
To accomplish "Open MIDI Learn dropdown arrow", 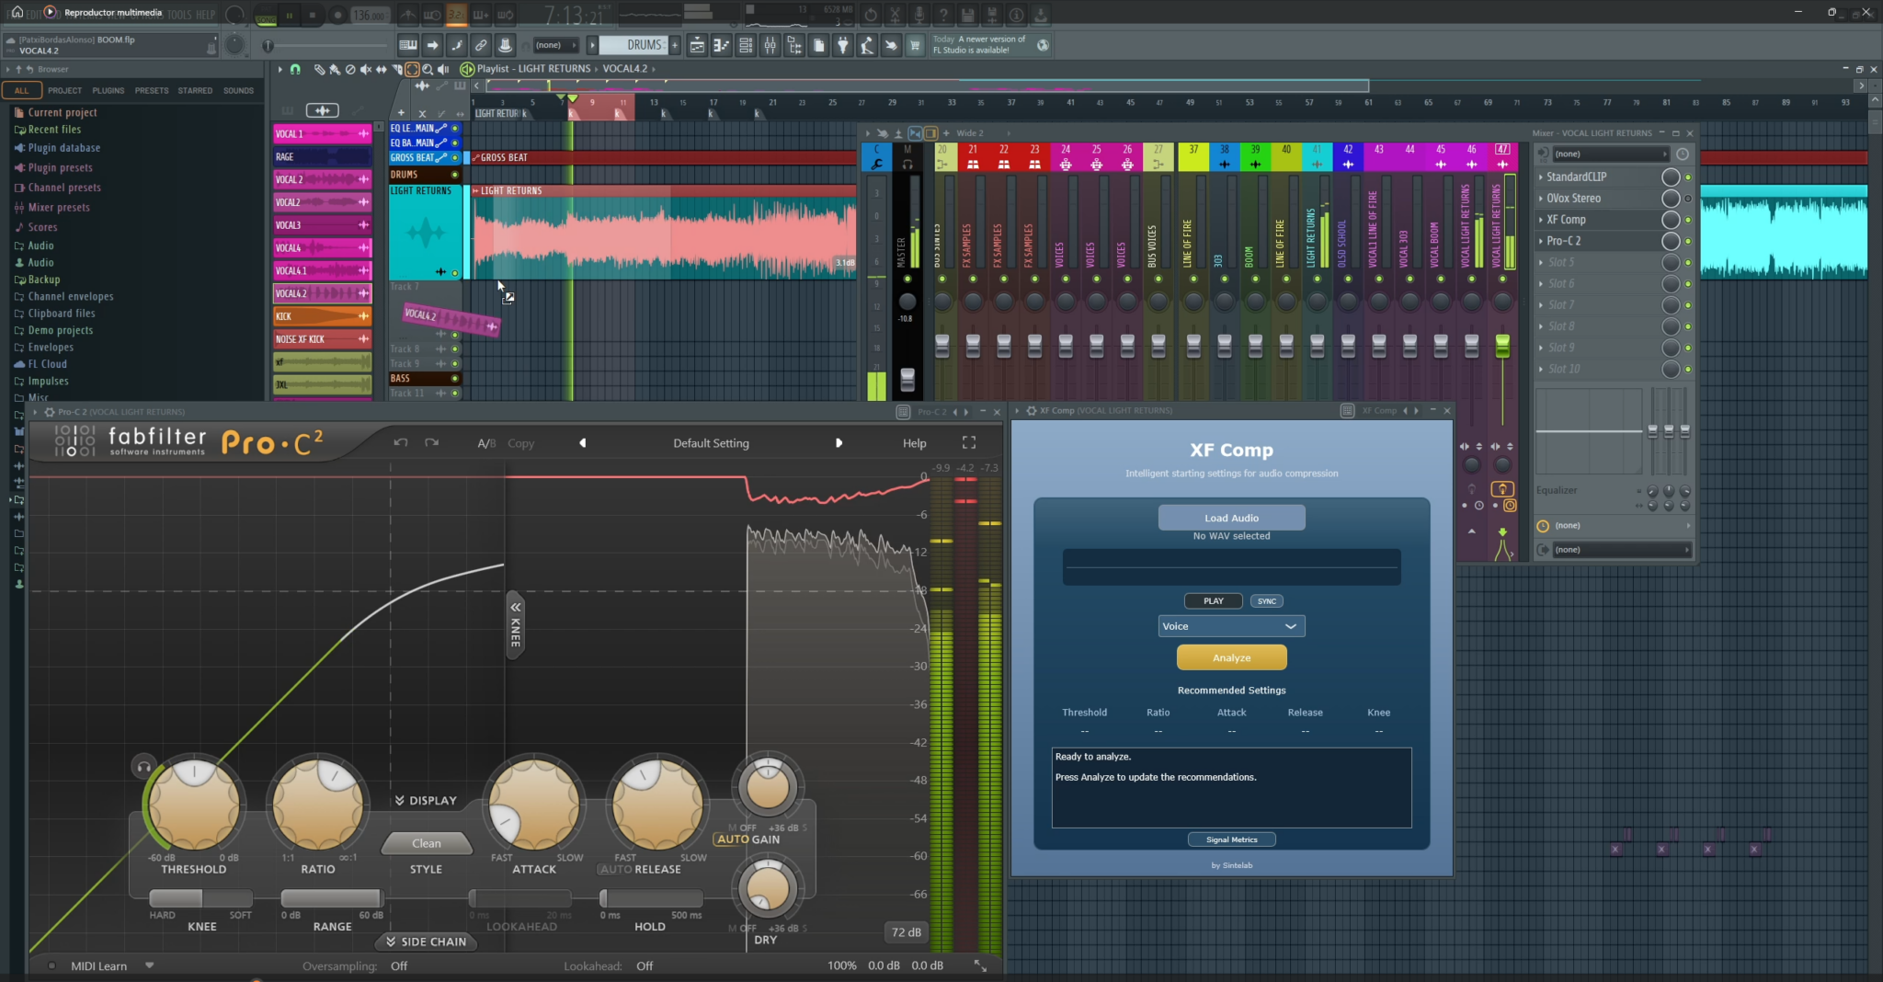I will [x=149, y=965].
